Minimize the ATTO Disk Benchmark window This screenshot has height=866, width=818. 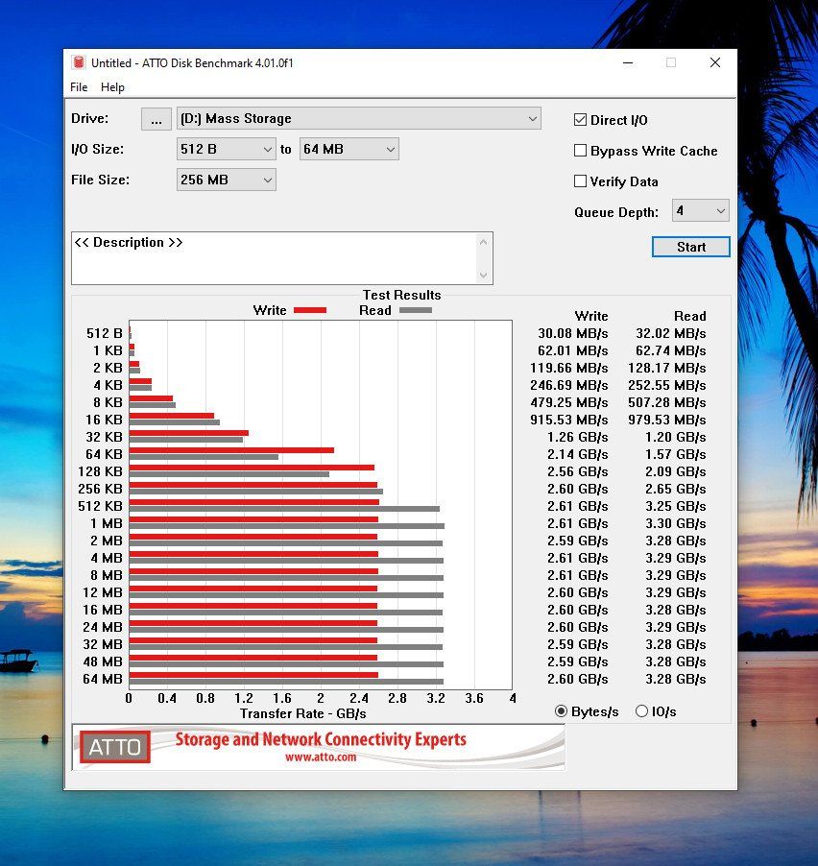[628, 62]
